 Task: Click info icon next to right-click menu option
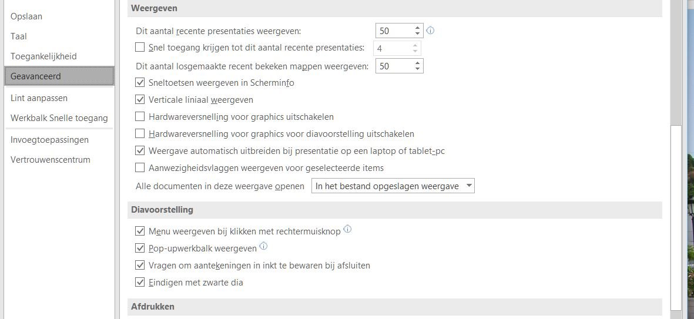347,229
